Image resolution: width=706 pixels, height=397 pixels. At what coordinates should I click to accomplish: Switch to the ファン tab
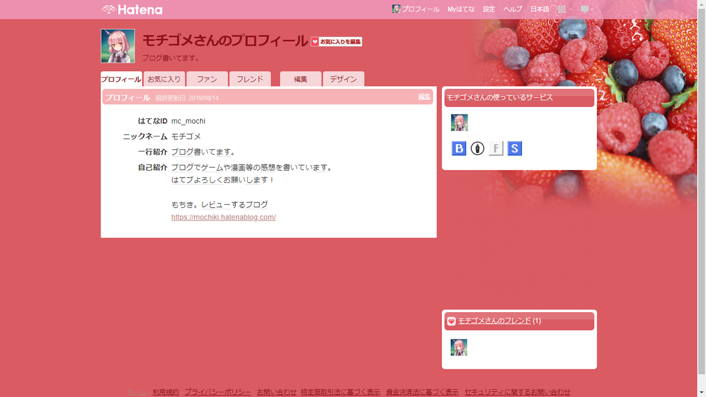click(207, 78)
